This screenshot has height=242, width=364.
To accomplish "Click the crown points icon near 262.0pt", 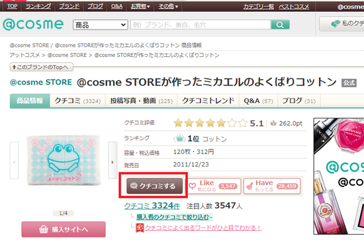I will 273,123.
